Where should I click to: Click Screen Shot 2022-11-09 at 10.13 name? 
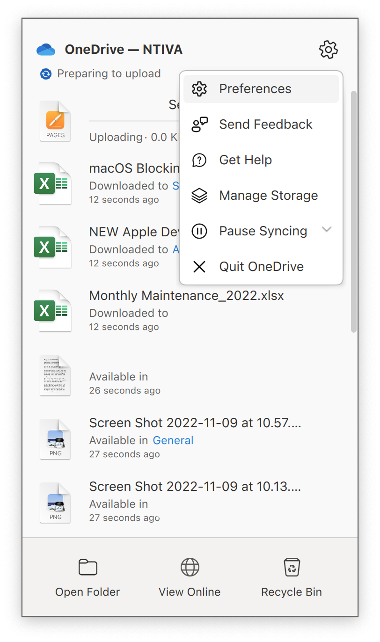click(x=195, y=487)
